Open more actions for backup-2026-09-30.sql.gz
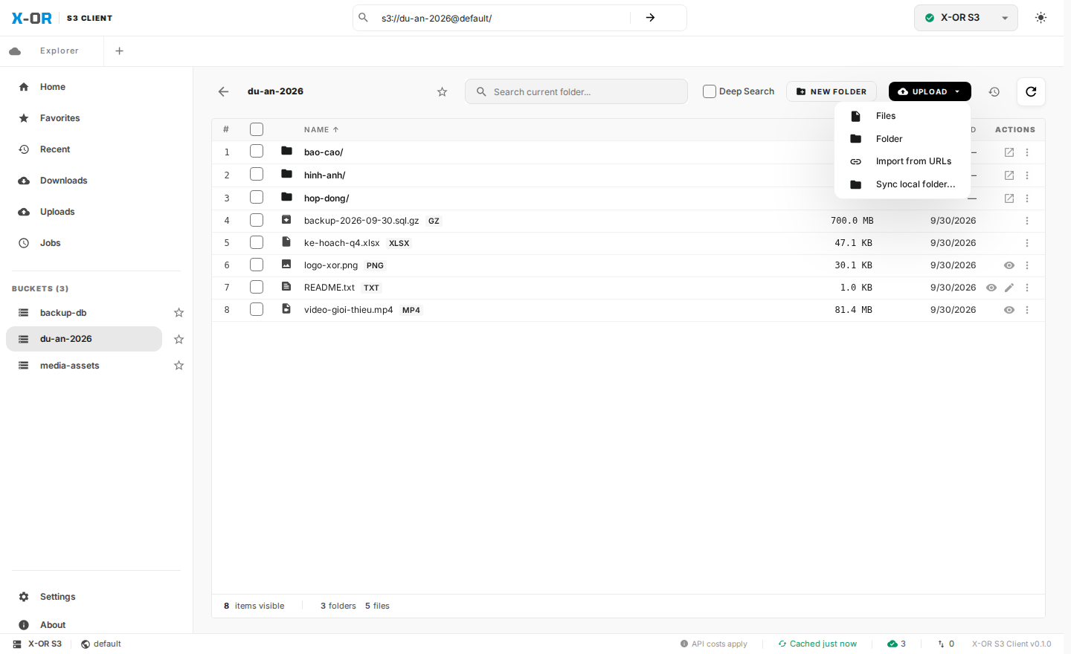 (1027, 221)
